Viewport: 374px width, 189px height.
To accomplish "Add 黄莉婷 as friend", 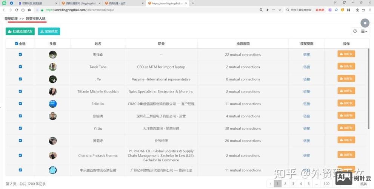I will pyautogui.click(x=346, y=140).
